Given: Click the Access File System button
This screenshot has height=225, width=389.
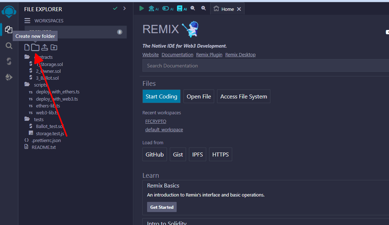Looking at the screenshot, I should click(x=244, y=96).
